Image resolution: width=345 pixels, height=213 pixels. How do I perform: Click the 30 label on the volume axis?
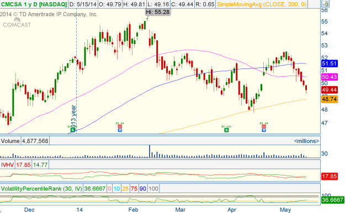325,153
